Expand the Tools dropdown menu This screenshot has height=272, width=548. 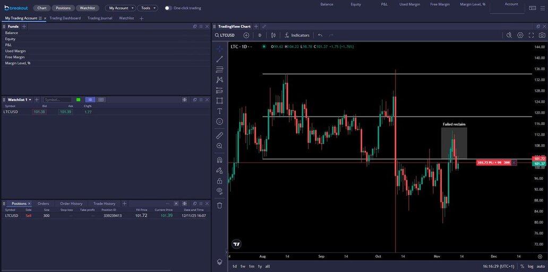147,8
